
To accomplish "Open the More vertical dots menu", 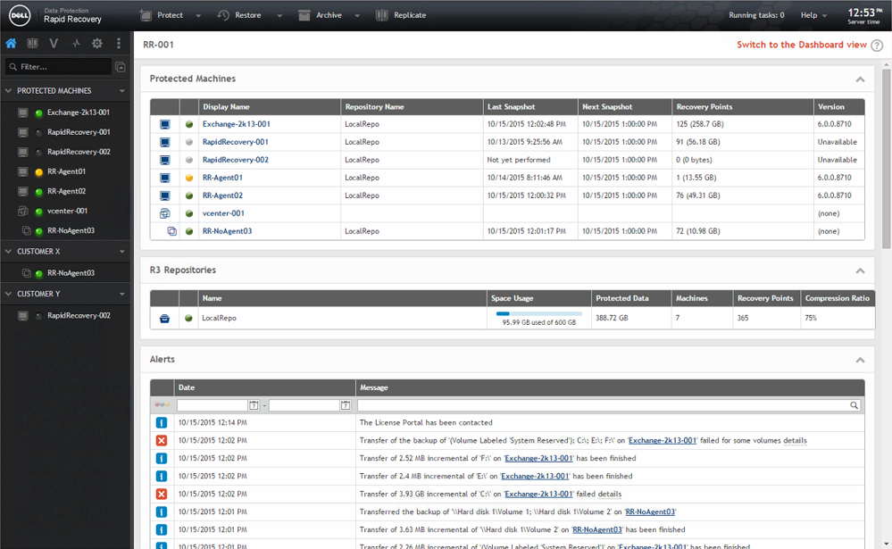I will 119,43.
